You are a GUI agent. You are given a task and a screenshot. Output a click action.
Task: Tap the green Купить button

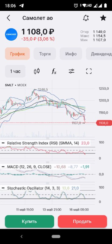point(29,221)
